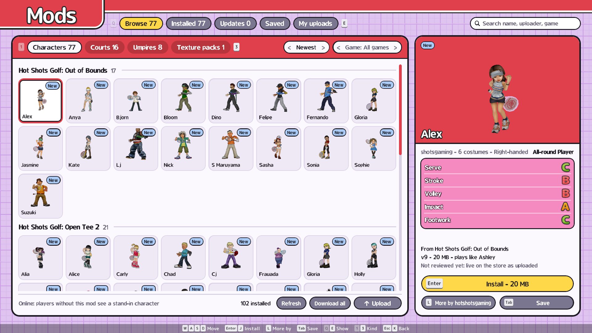Choose the Lj character card

click(136, 148)
